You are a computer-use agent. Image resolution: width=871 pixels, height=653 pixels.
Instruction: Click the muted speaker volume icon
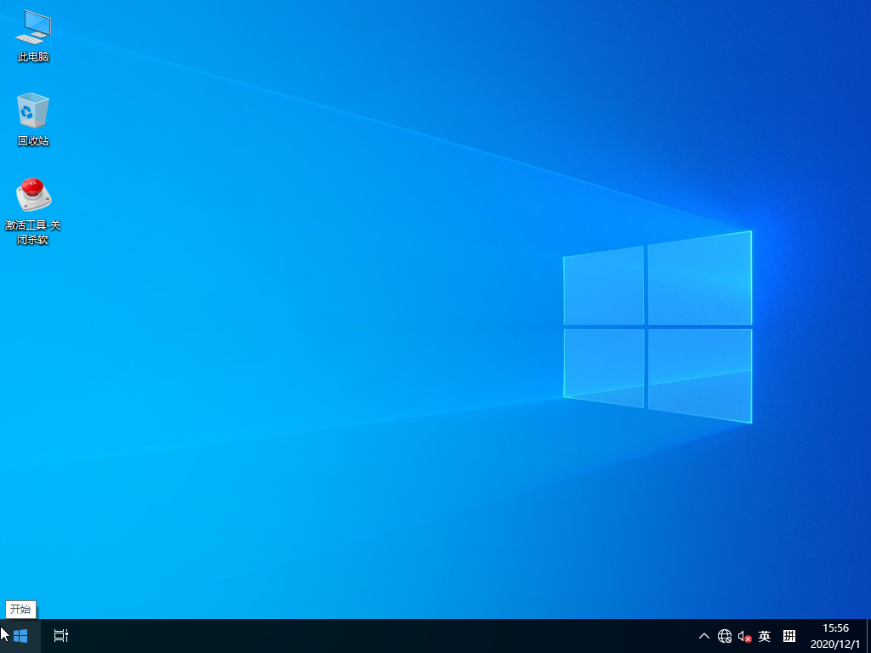744,636
